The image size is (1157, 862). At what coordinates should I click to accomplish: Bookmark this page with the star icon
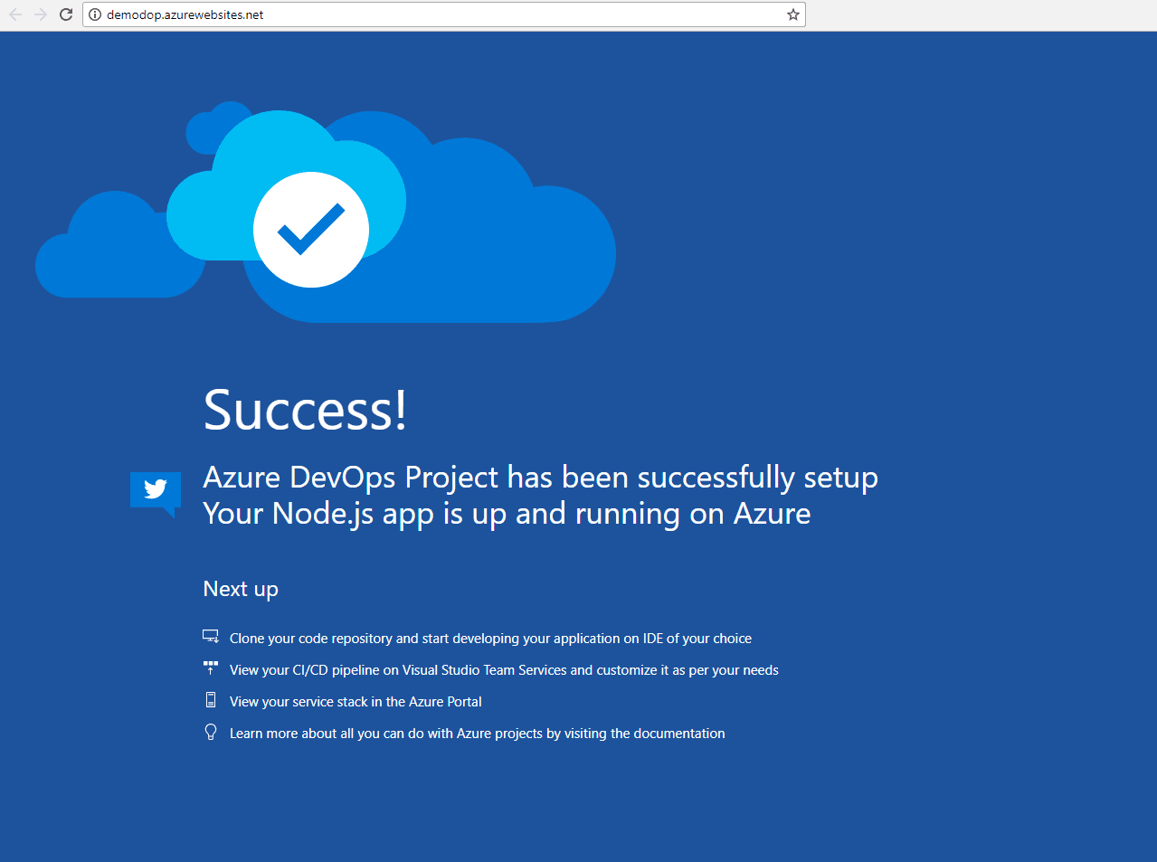[793, 14]
